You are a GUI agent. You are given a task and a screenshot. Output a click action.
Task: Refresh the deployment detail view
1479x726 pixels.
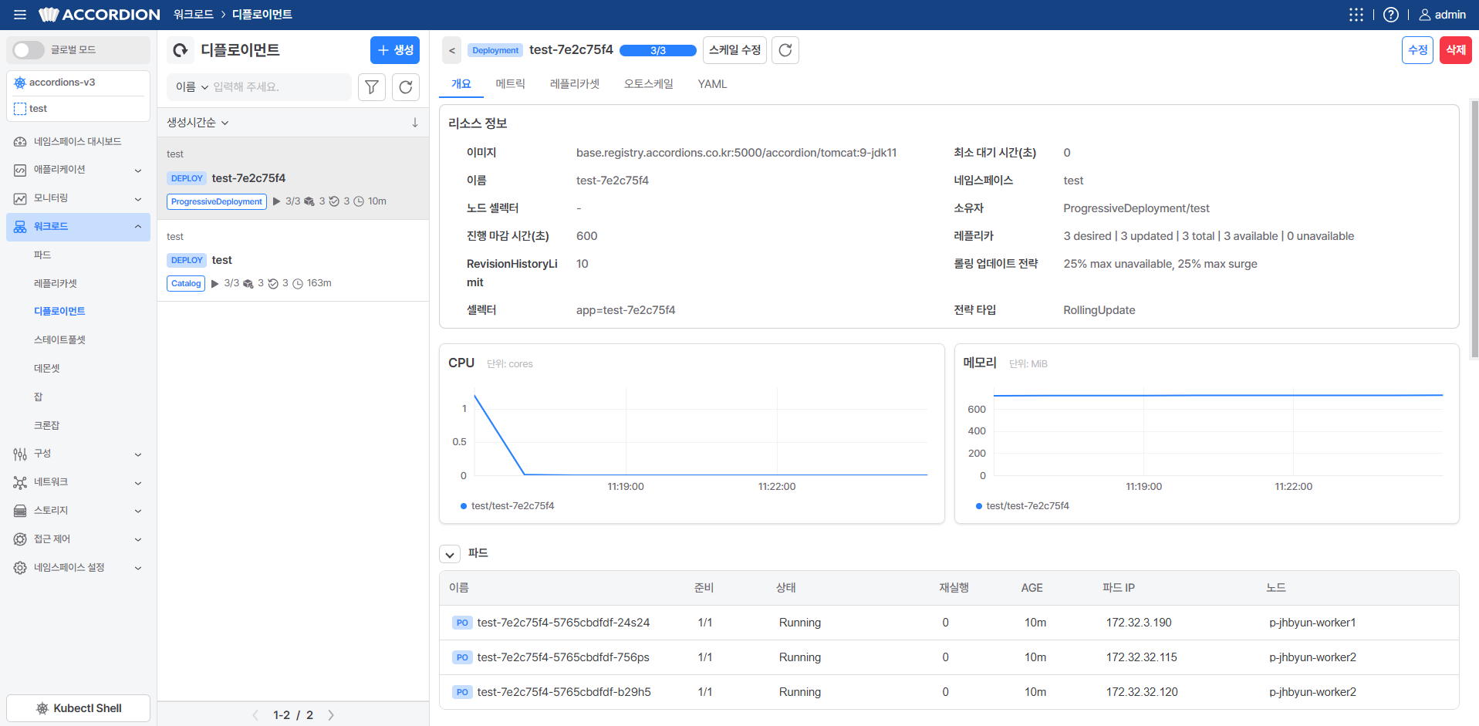click(785, 50)
